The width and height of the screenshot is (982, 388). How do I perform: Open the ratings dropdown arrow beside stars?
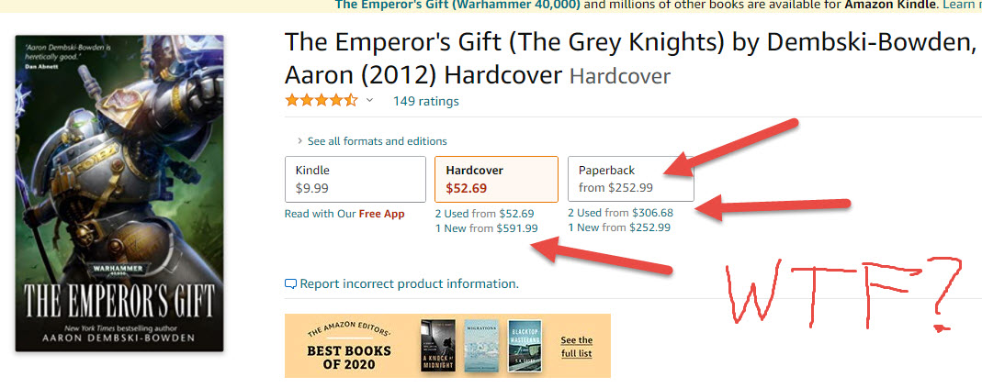pyautogui.click(x=370, y=101)
